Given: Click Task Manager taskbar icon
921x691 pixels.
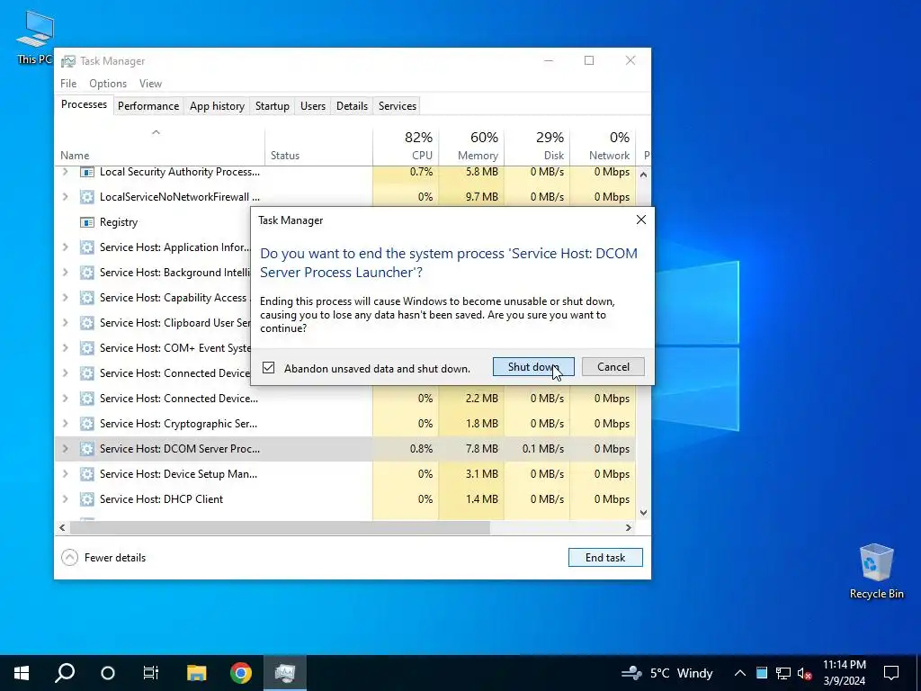Looking at the screenshot, I should coord(285,673).
